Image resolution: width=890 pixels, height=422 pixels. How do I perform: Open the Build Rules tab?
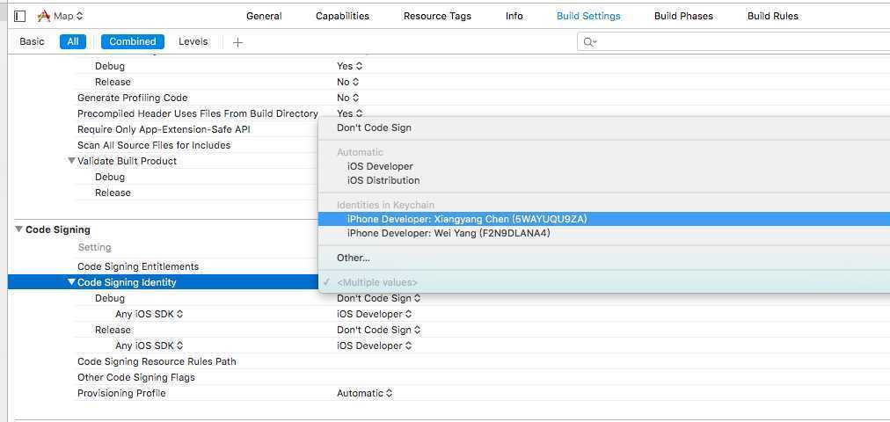click(772, 16)
